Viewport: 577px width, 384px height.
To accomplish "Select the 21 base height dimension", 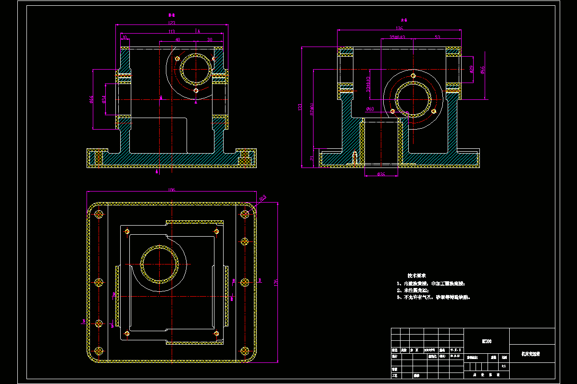I will tap(312, 158).
